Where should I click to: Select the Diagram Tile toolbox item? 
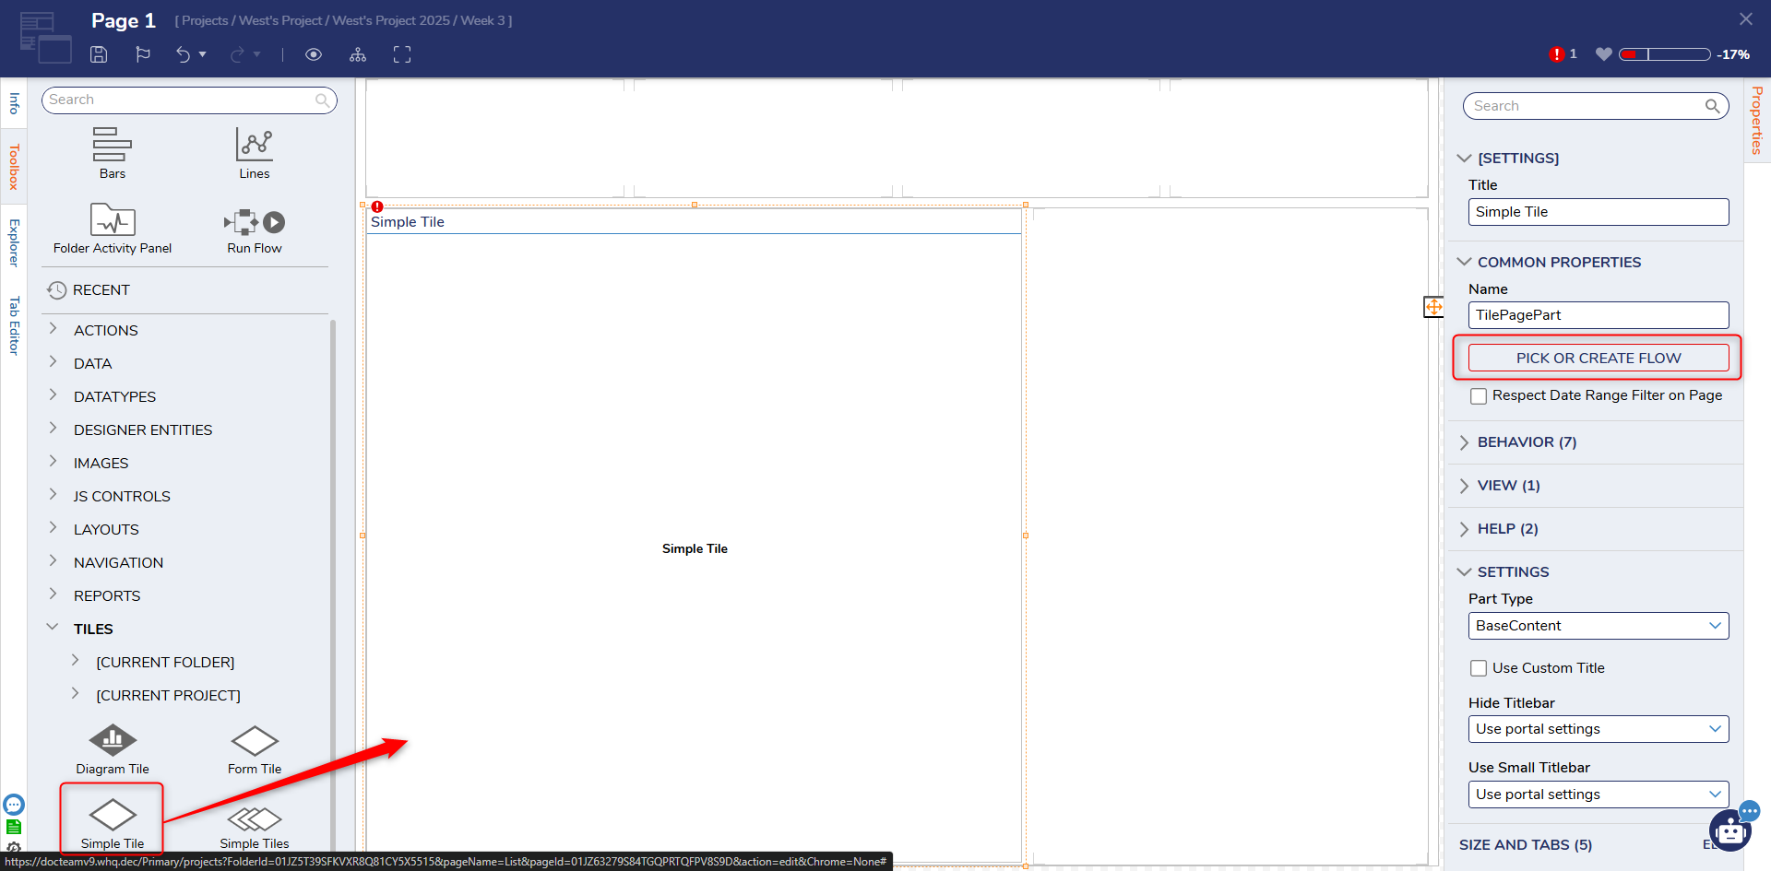coord(113,748)
